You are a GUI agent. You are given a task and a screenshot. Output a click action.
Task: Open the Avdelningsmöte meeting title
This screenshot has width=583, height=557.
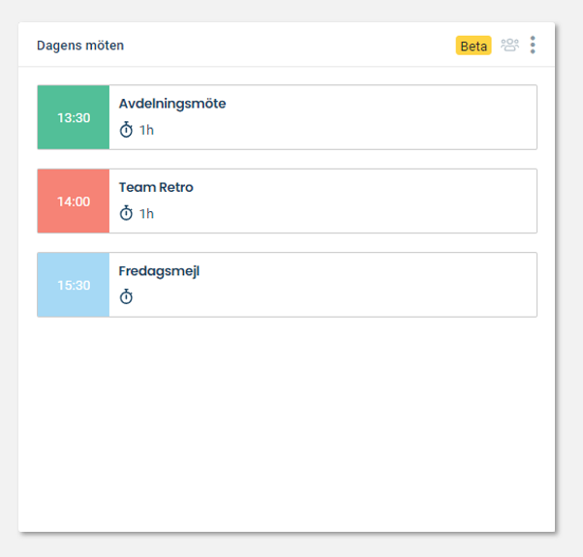tap(172, 104)
